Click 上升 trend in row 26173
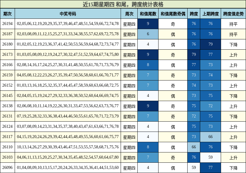246x173 pixels. tap(233, 55)
